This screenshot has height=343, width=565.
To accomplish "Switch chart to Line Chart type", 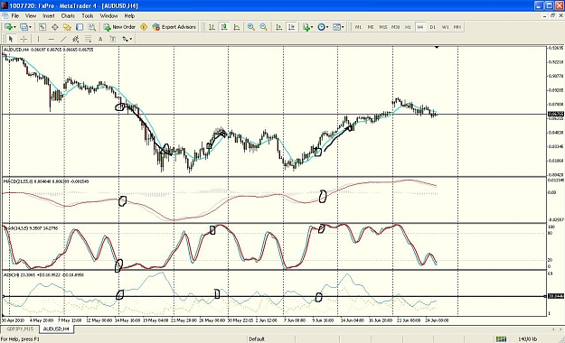I will (x=237, y=27).
